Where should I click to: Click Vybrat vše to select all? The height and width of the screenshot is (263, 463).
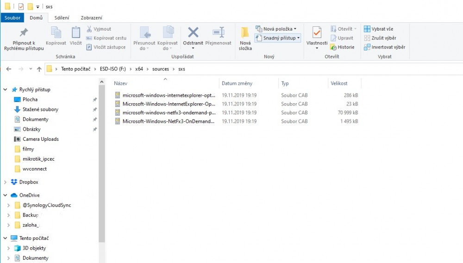[378, 29]
